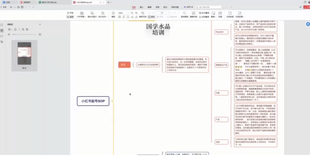Click the 认真研究小红书运营课件 node
The width and height of the screenshot is (310, 163).
pyautogui.click(x=148, y=64)
